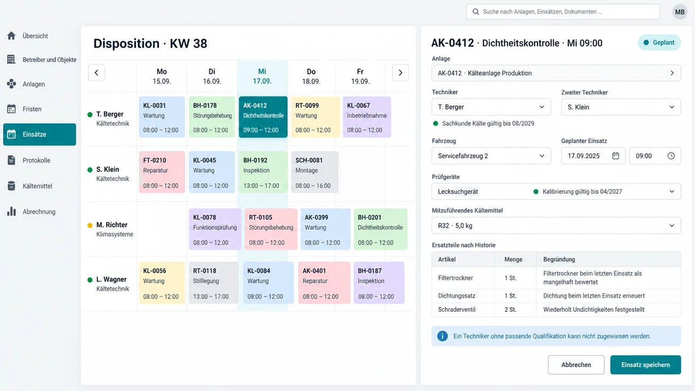Click the Protokolle document icon

11,160
